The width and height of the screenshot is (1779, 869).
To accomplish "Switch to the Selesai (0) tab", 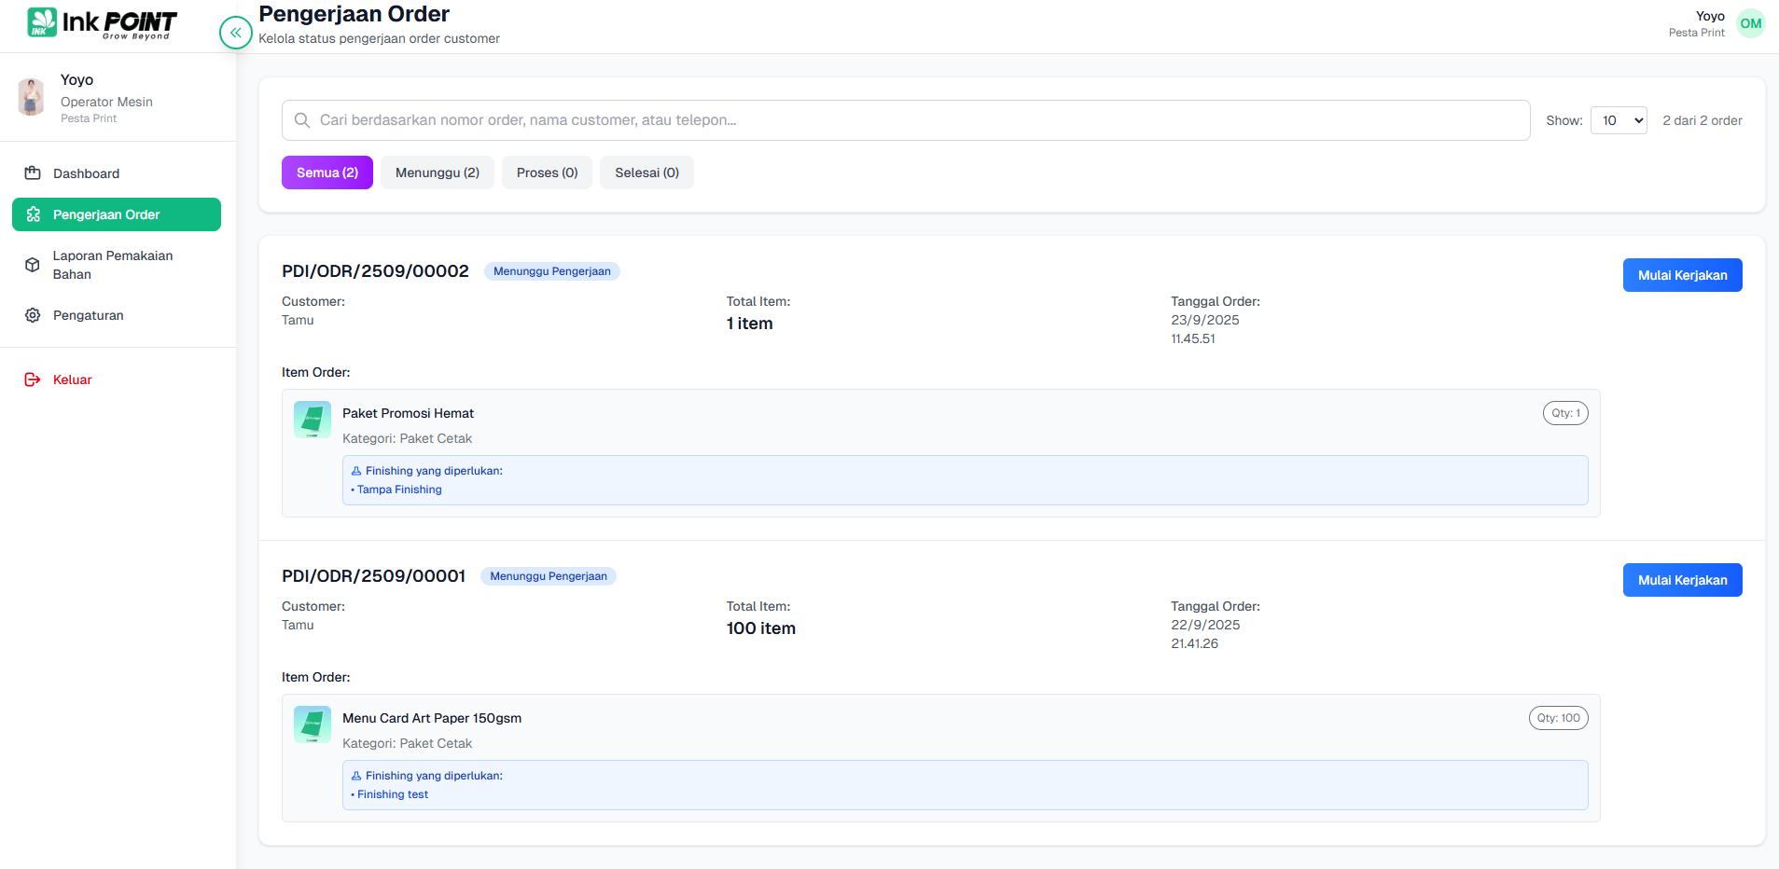I will point(646,172).
